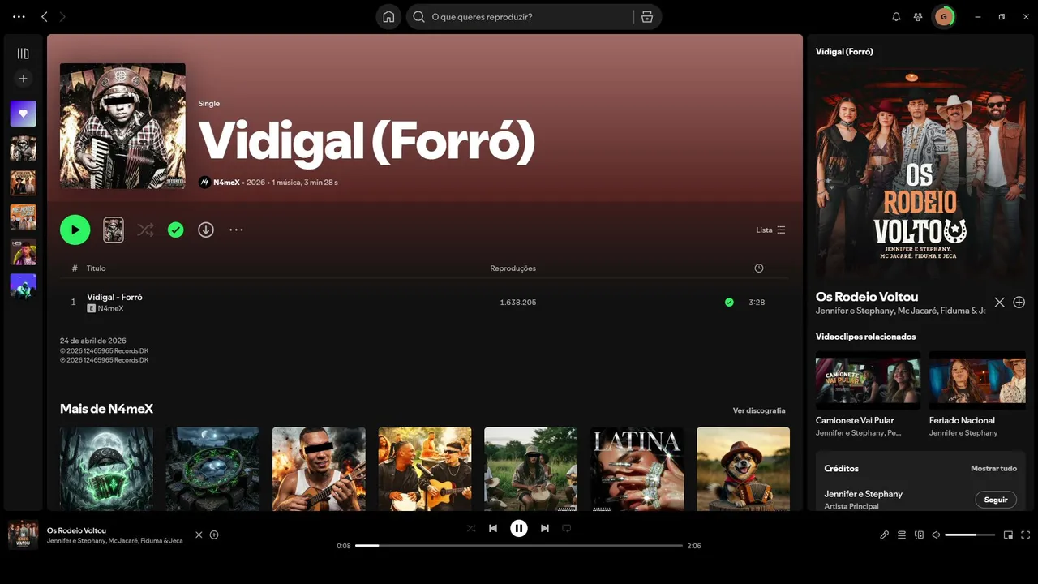This screenshot has height=584, width=1038.
Task: Add Os Rodeio Voltou via right panel plus
Action: (x=1019, y=303)
